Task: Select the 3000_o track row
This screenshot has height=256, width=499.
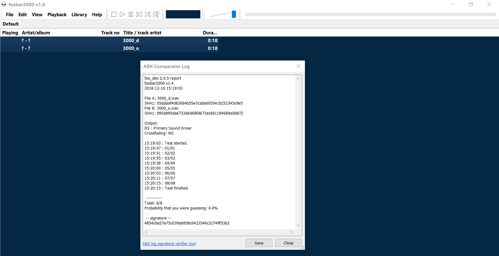Action: coord(110,48)
